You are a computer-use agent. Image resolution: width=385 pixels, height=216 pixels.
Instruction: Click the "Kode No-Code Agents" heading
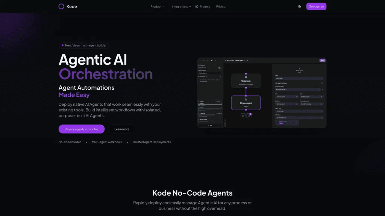[192, 193]
